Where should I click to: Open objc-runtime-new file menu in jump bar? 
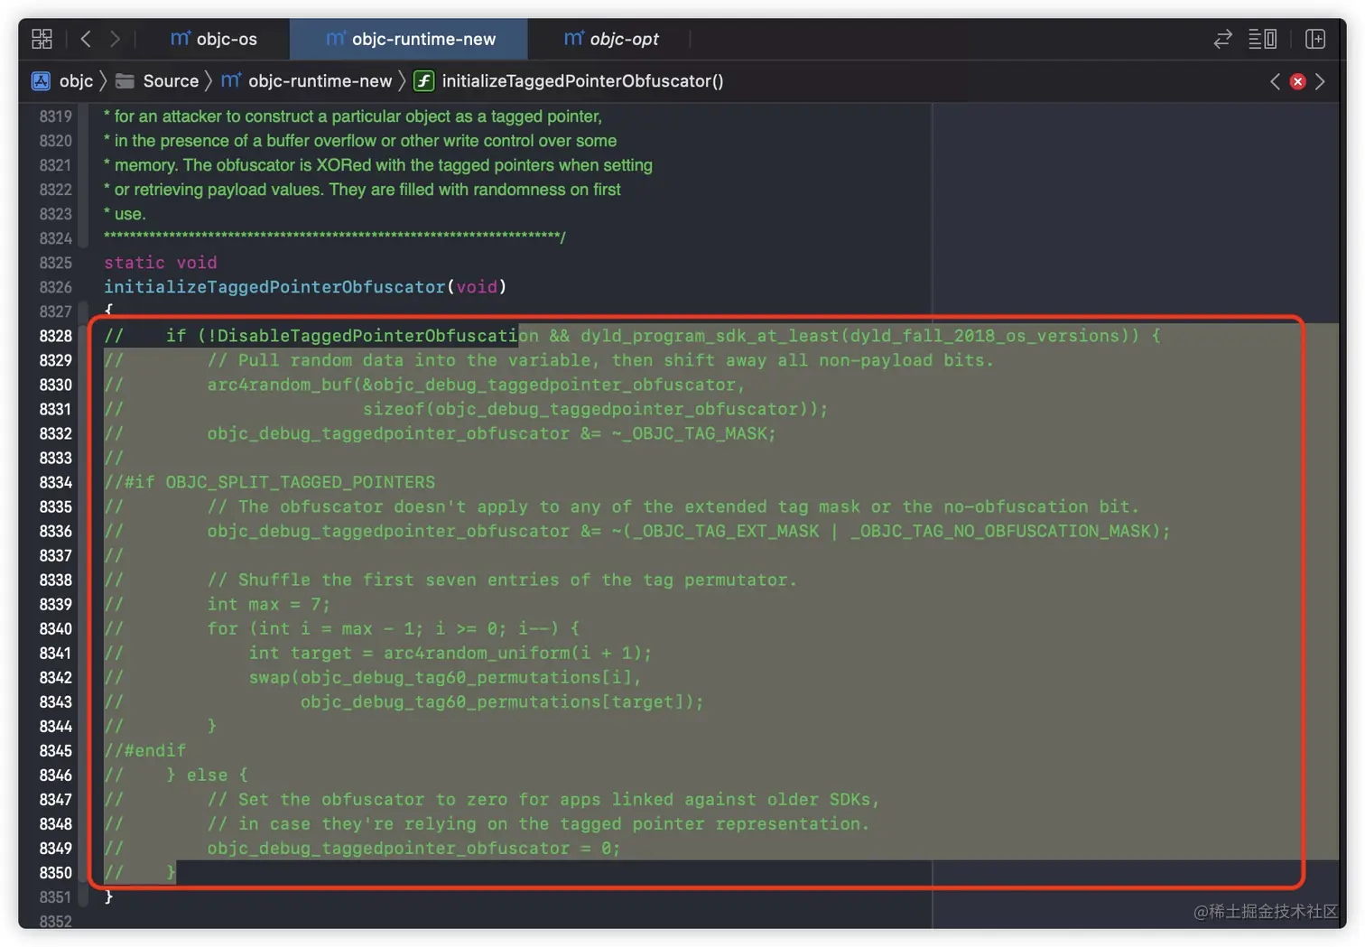point(320,81)
